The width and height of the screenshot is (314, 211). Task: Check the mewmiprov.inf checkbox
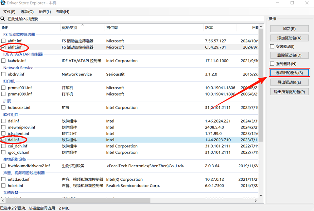coord(3,127)
